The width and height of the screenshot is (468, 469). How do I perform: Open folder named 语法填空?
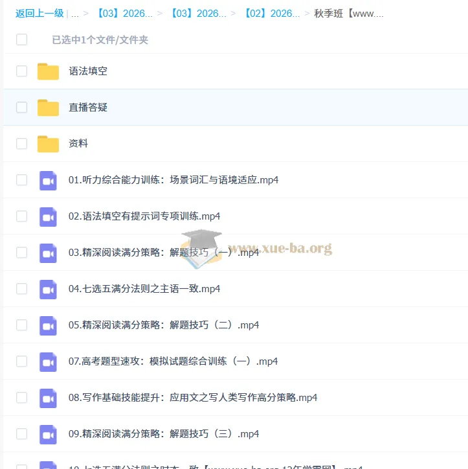tap(88, 71)
